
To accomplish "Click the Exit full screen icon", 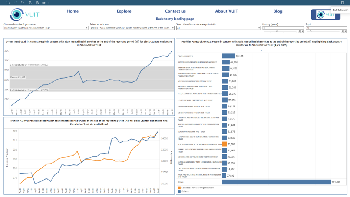I will click(x=343, y=3).
